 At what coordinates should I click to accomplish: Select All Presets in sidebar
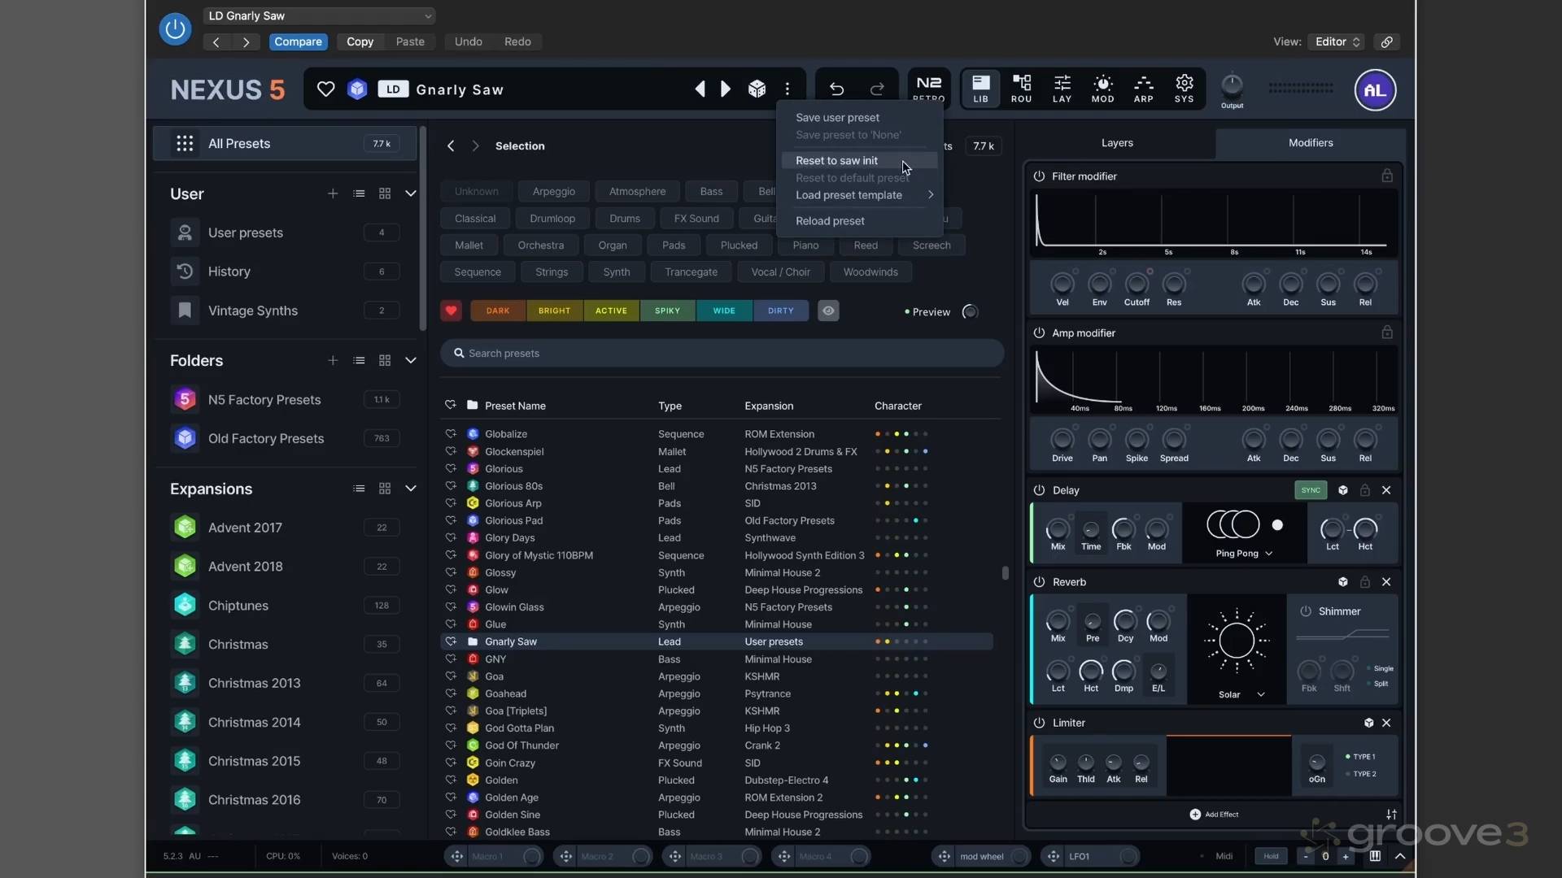285,144
